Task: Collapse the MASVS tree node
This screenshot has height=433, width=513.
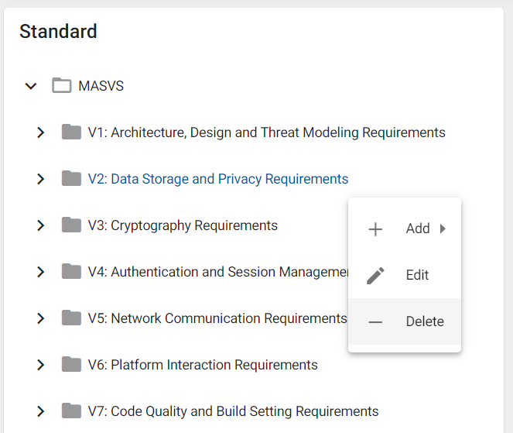Action: (31, 86)
